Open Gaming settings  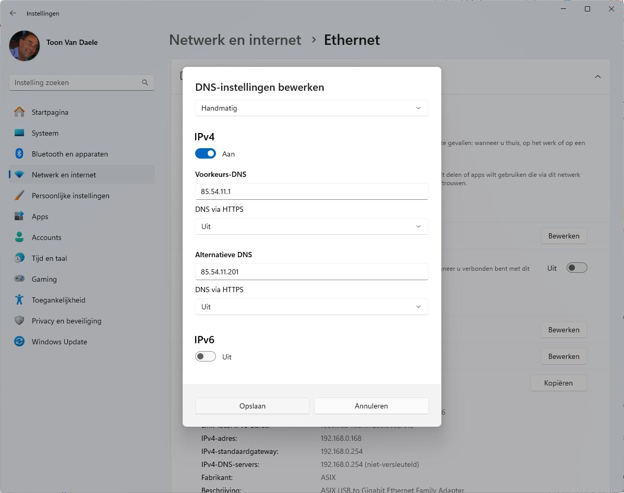pos(44,279)
